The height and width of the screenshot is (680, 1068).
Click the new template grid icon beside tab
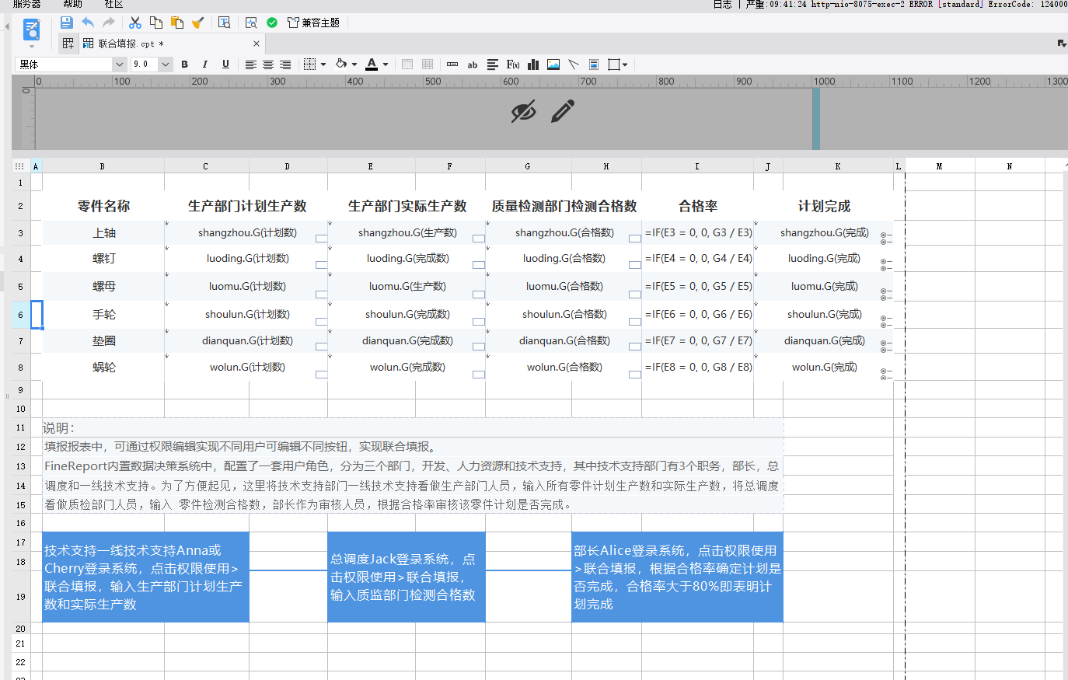pyautogui.click(x=68, y=44)
